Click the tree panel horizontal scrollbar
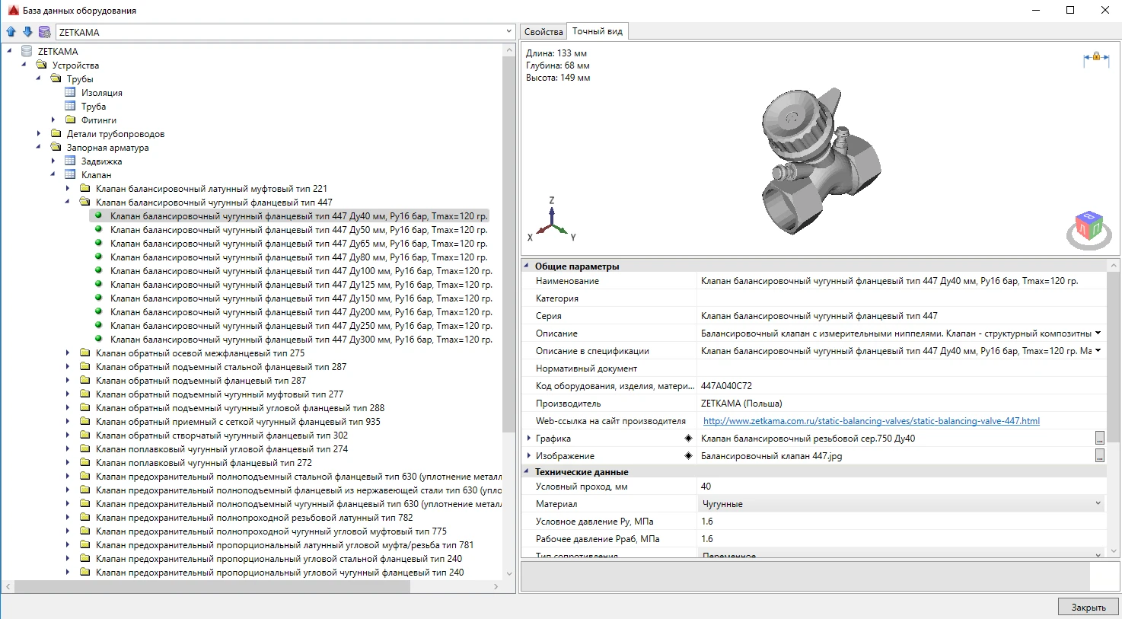Screen dimensions: 1122x619 [213, 587]
